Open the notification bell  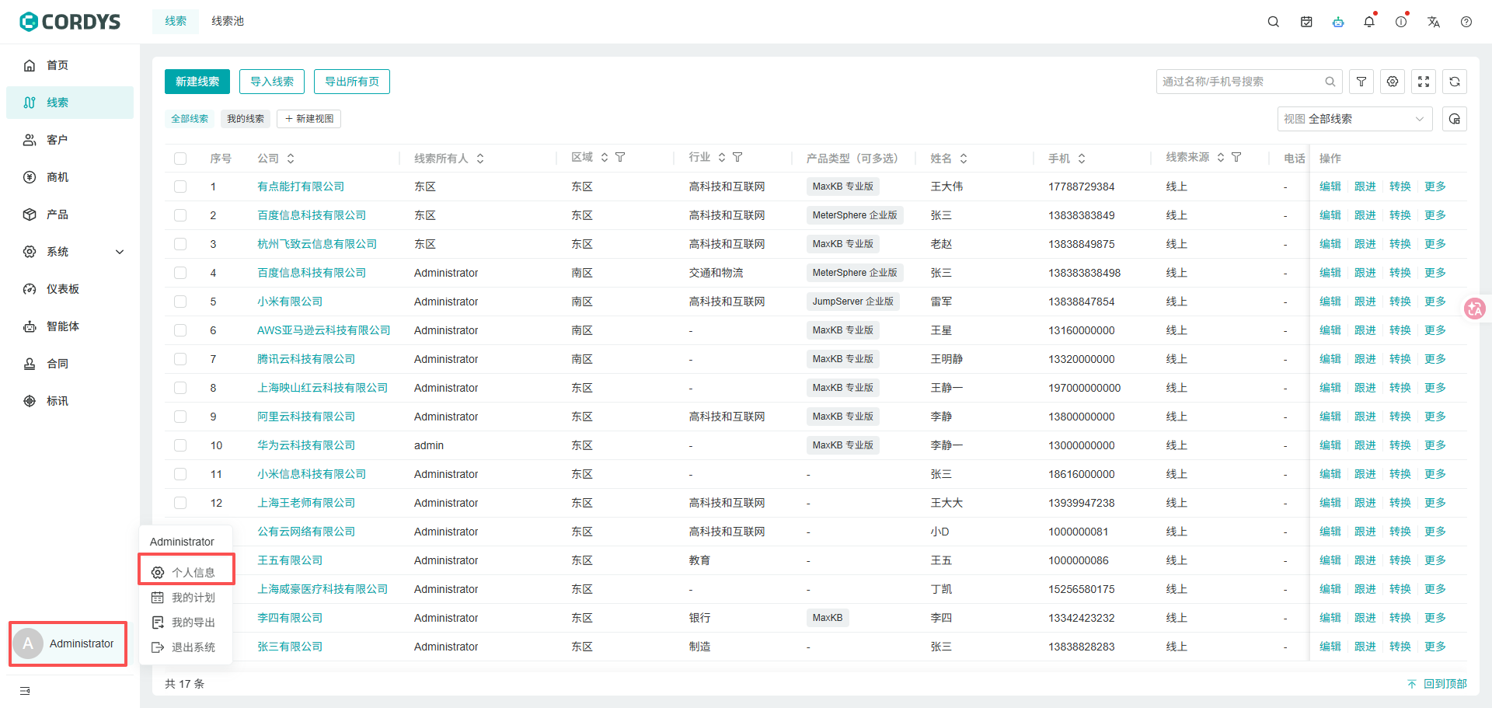[1368, 22]
